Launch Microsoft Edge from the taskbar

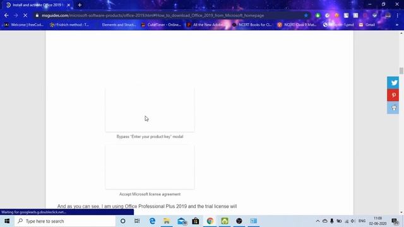coord(152,221)
